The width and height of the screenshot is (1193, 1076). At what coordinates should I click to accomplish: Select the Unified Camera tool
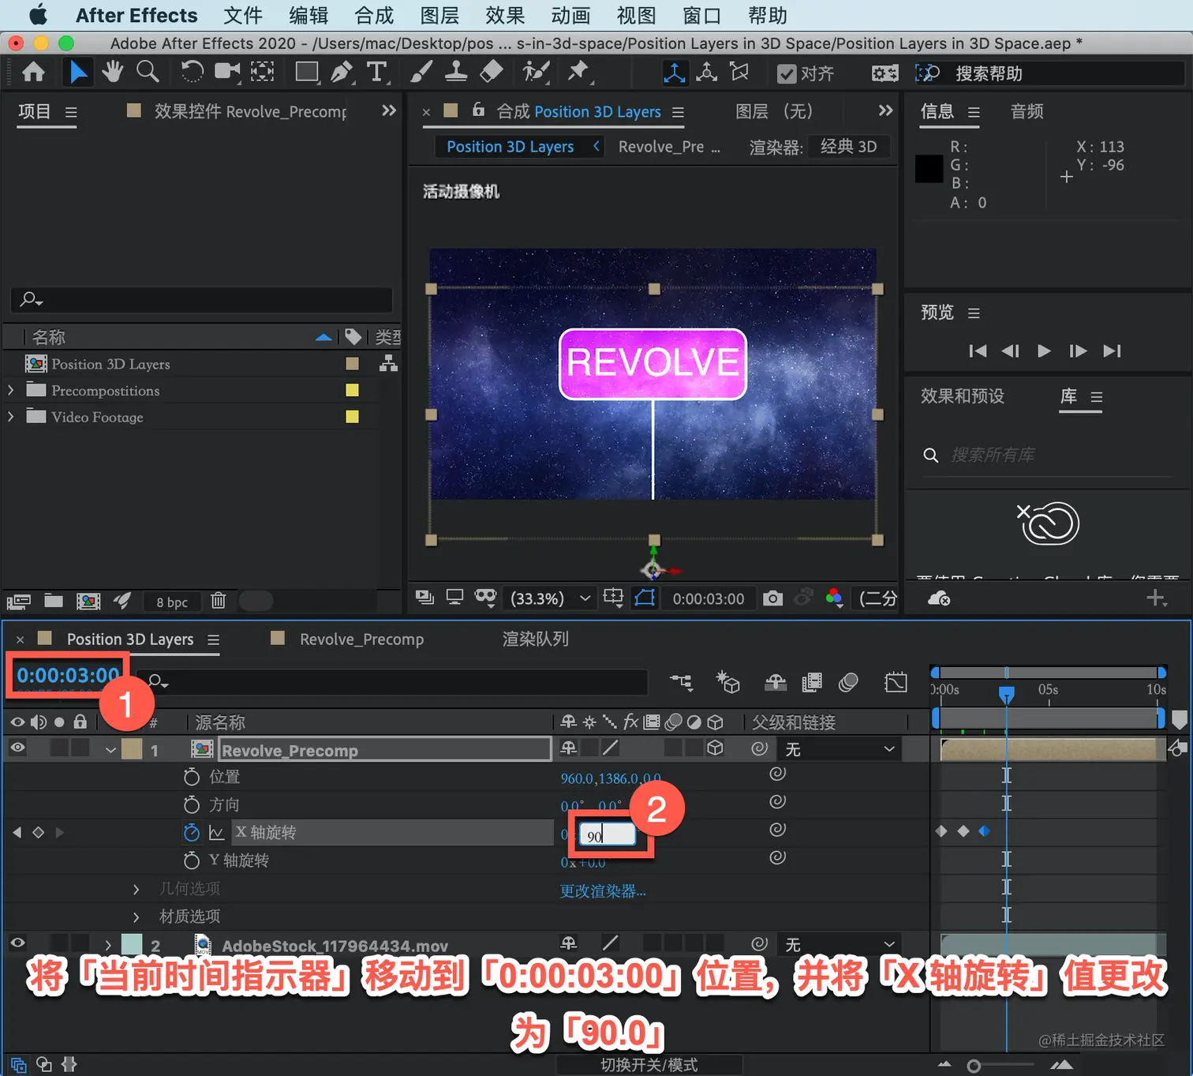click(x=227, y=72)
